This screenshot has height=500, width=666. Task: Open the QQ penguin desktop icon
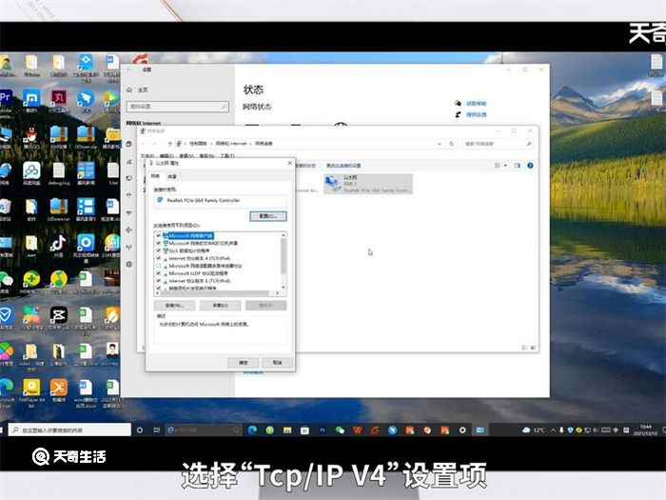[31, 135]
